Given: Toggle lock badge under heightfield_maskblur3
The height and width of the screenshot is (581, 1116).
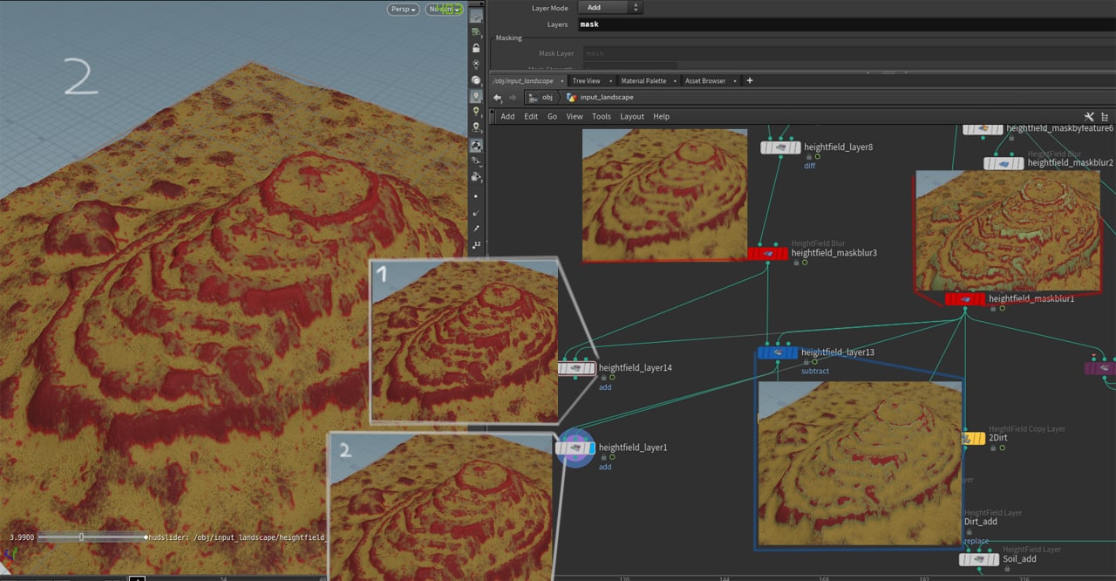Looking at the screenshot, I should (796, 262).
